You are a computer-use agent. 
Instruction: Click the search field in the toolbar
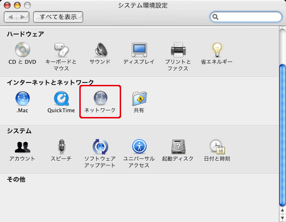click(246, 17)
